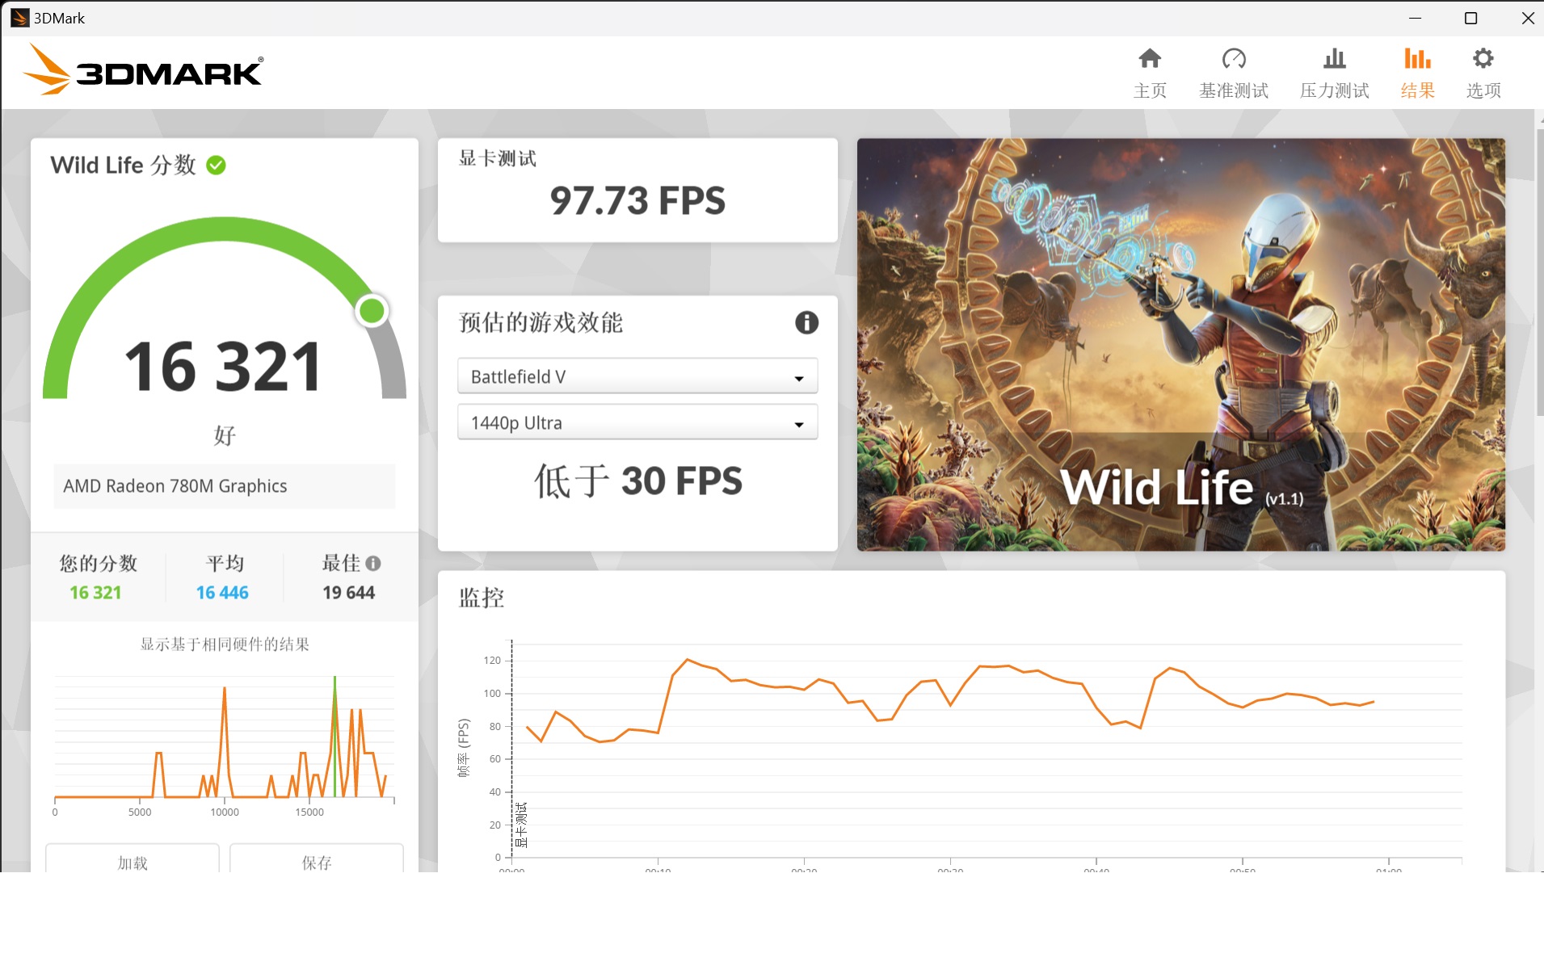Viewport: 1544px width, 974px height.
Task: Click the Wild Life artwork thumbnail
Action: coord(1180,345)
